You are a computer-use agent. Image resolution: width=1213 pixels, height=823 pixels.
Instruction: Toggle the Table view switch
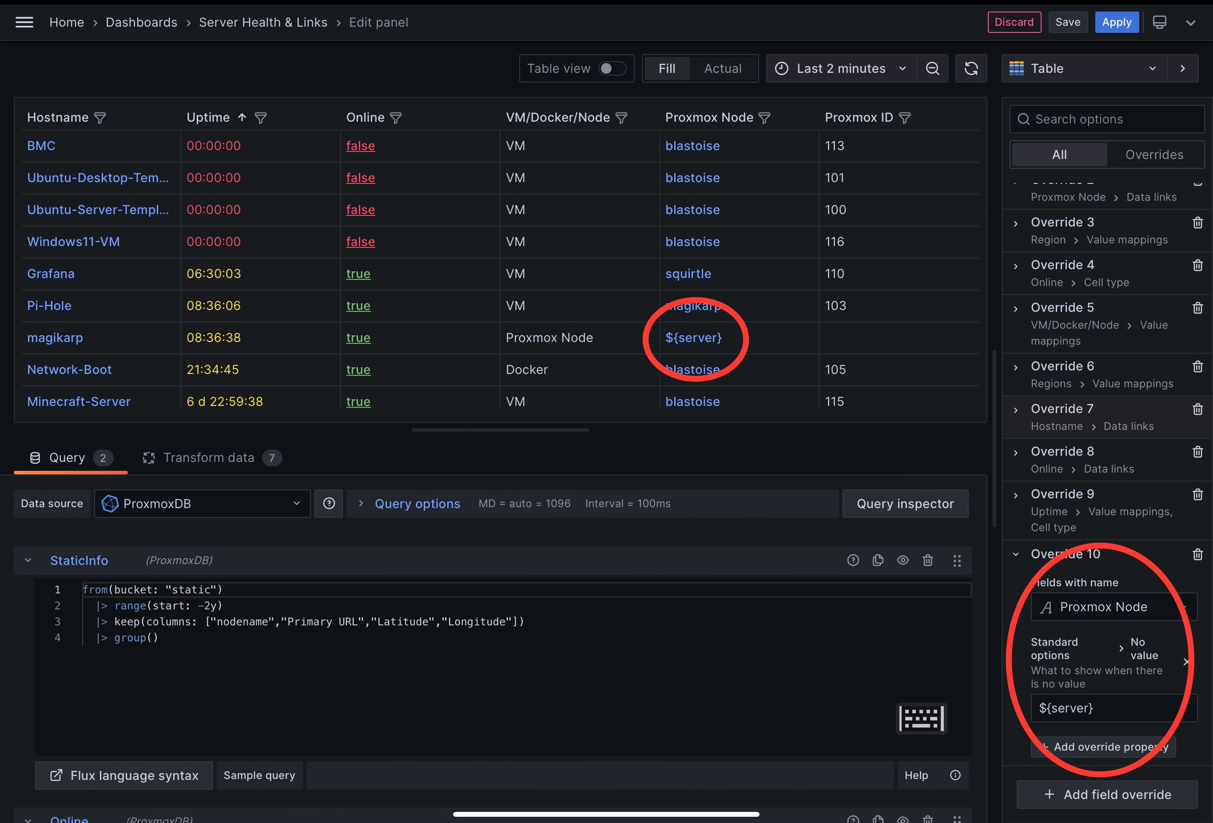click(x=612, y=68)
